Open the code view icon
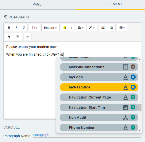This screenshot has width=145, height=142. tap(27, 36)
